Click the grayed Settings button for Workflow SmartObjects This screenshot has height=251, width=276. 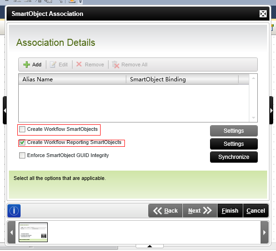click(233, 131)
